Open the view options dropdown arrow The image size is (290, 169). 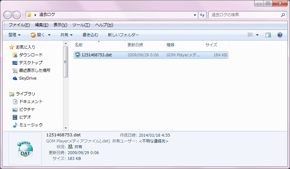click(257, 35)
